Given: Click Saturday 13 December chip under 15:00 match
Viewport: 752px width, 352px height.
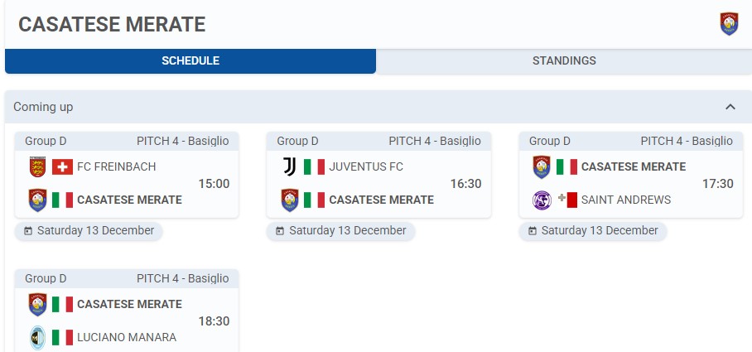Looking at the screenshot, I should (x=89, y=231).
